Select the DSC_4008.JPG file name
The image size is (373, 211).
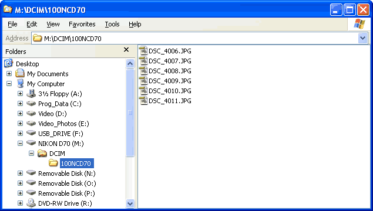170,71
